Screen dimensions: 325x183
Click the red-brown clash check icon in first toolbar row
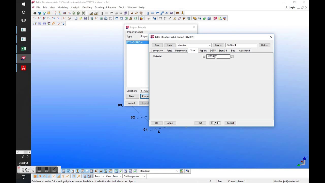(178, 13)
